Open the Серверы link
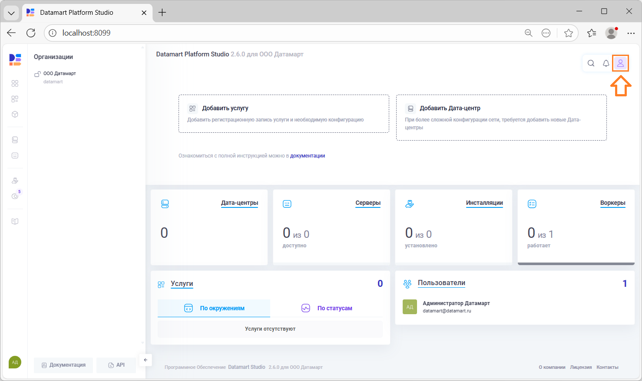 [x=368, y=203]
